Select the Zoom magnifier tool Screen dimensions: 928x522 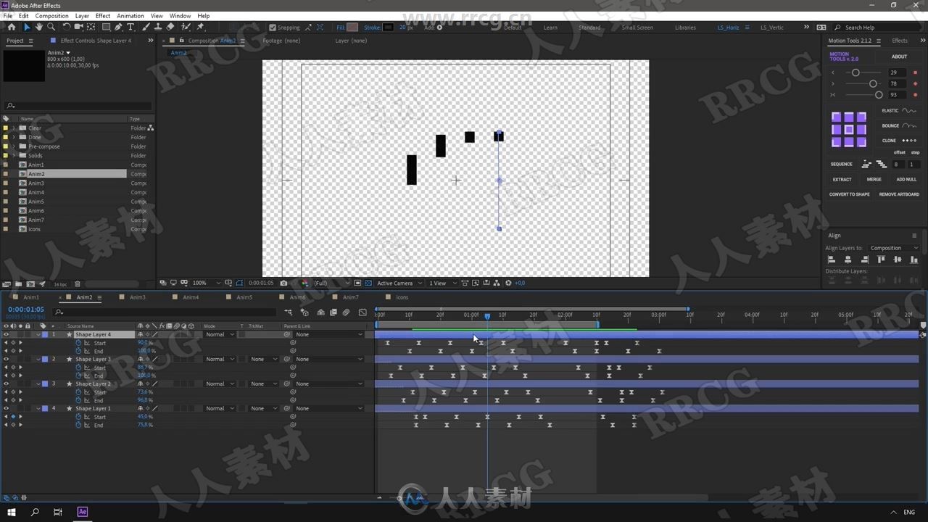click(x=51, y=27)
